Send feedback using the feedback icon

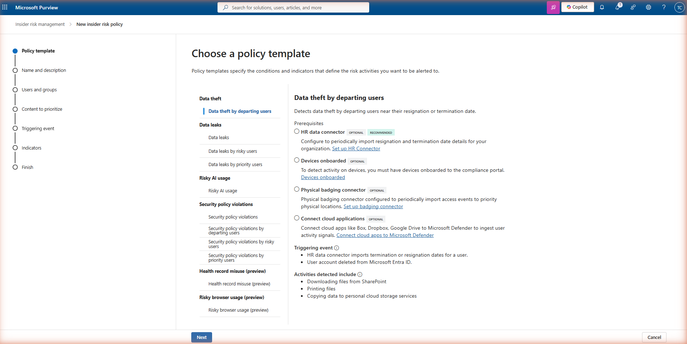point(633,7)
